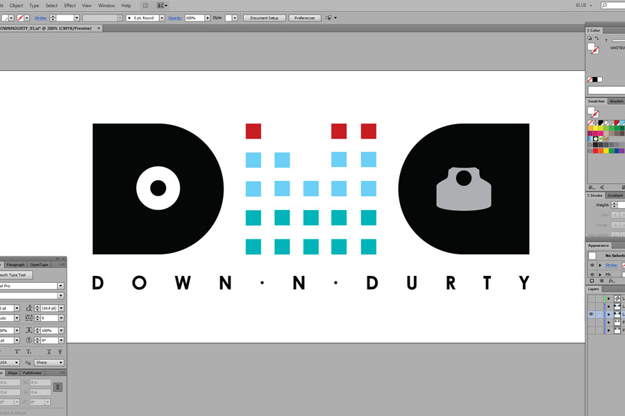The image size is (625, 416).
Task: Click the search icon in the top bar
Action: click(x=605, y=6)
